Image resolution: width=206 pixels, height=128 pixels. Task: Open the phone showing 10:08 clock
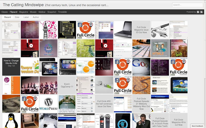click(x=67, y=67)
